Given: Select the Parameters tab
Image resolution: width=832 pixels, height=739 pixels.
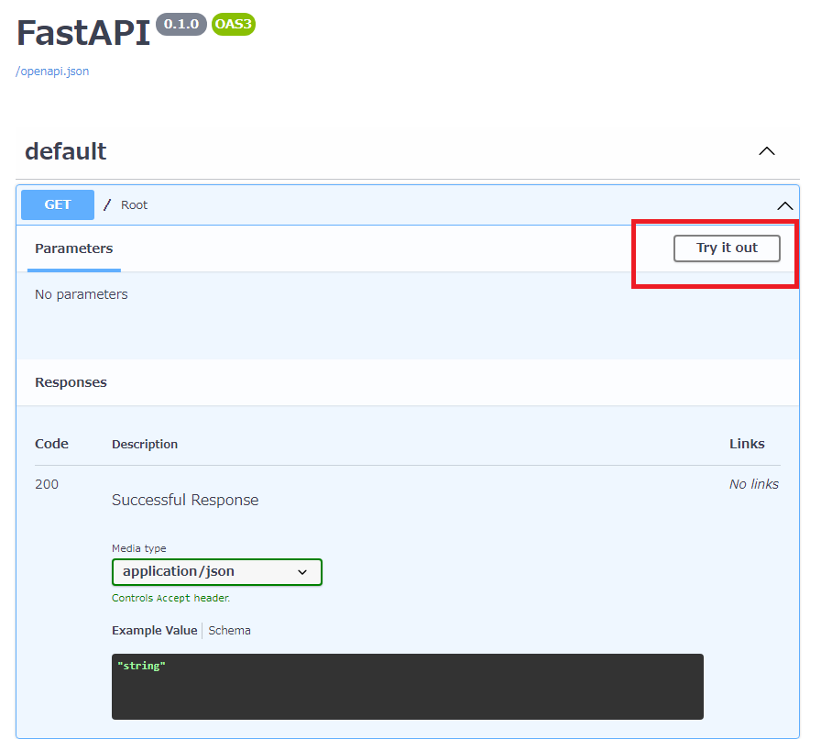Looking at the screenshot, I should click(74, 248).
